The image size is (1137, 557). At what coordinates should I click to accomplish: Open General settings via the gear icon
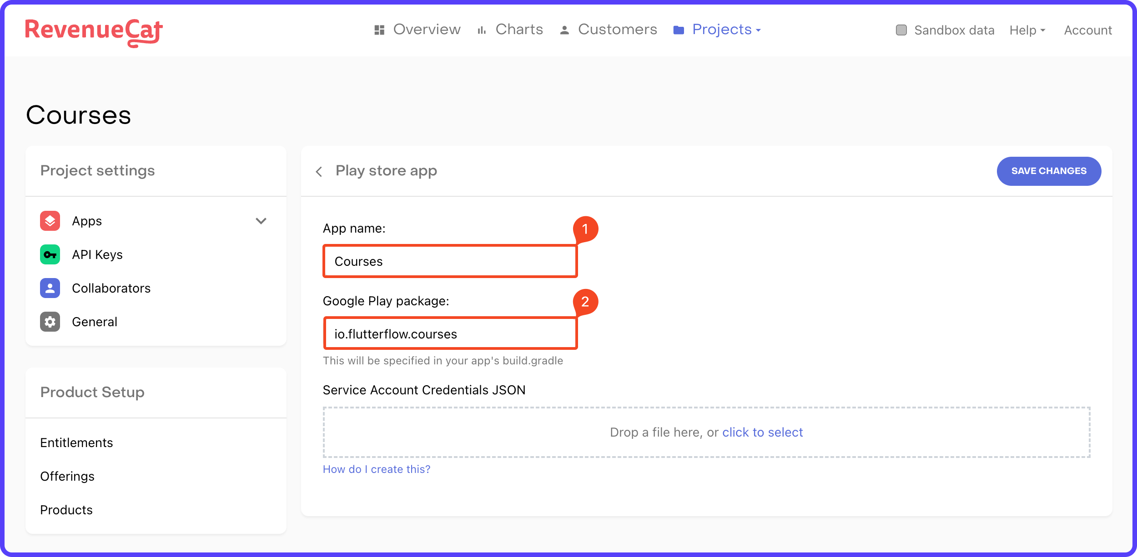[x=50, y=322]
